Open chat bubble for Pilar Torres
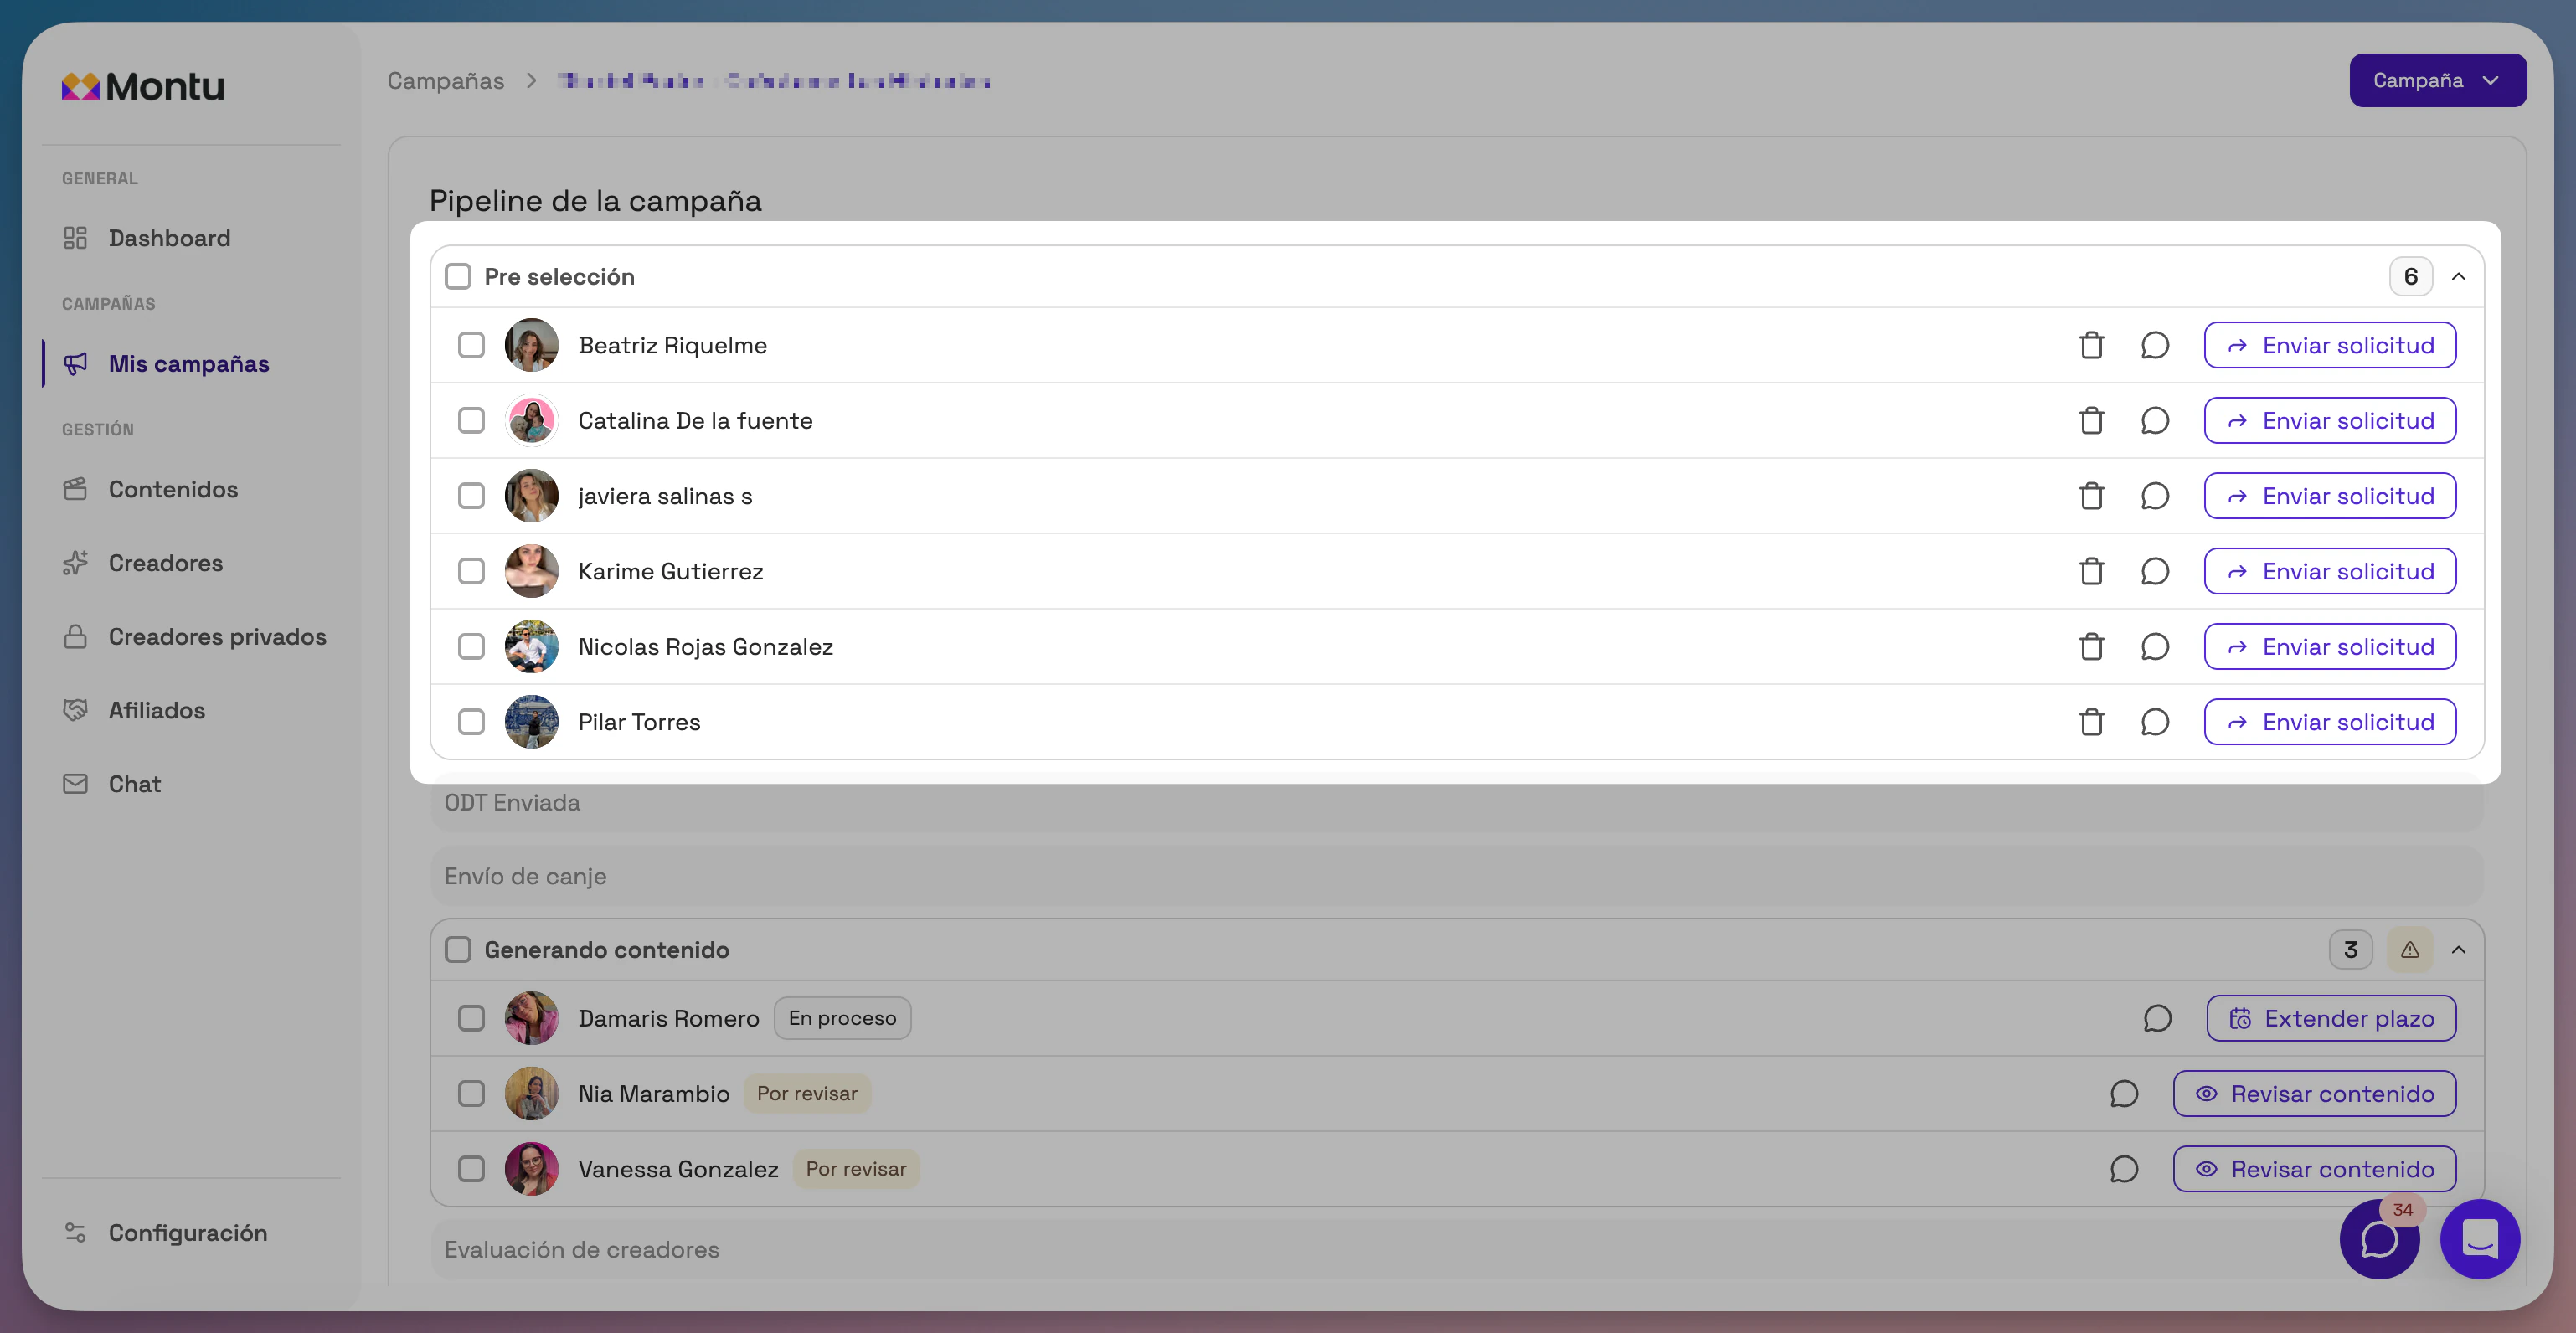The image size is (2576, 1333). tap(2154, 722)
